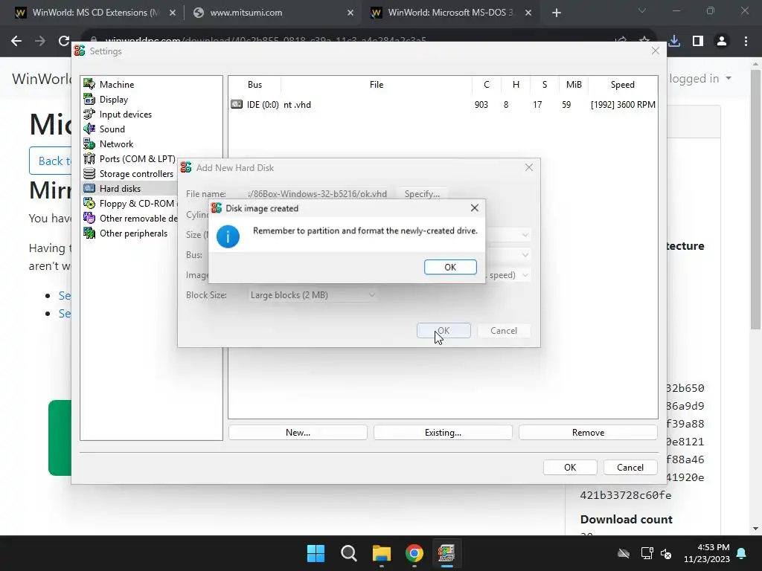
Task: Click Chrome icon in taskbar
Action: coord(414,553)
